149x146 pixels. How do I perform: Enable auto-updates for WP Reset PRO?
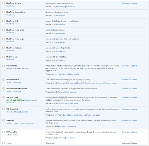(129, 109)
